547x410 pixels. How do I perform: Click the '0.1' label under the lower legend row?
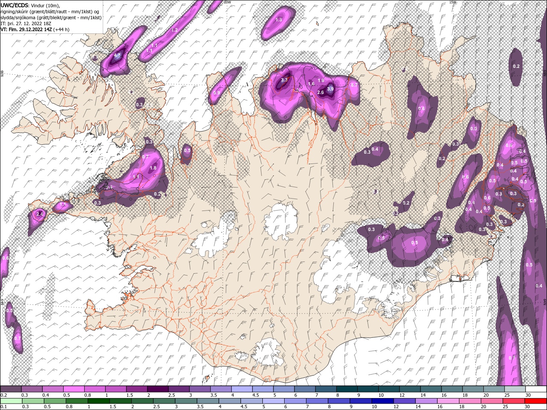pos(3,407)
